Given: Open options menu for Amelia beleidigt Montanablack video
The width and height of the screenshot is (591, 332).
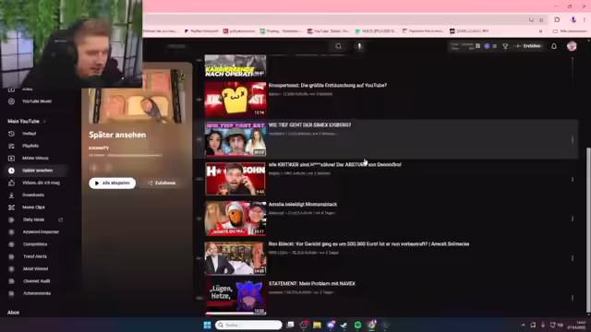Looking at the screenshot, I should click(573, 219).
